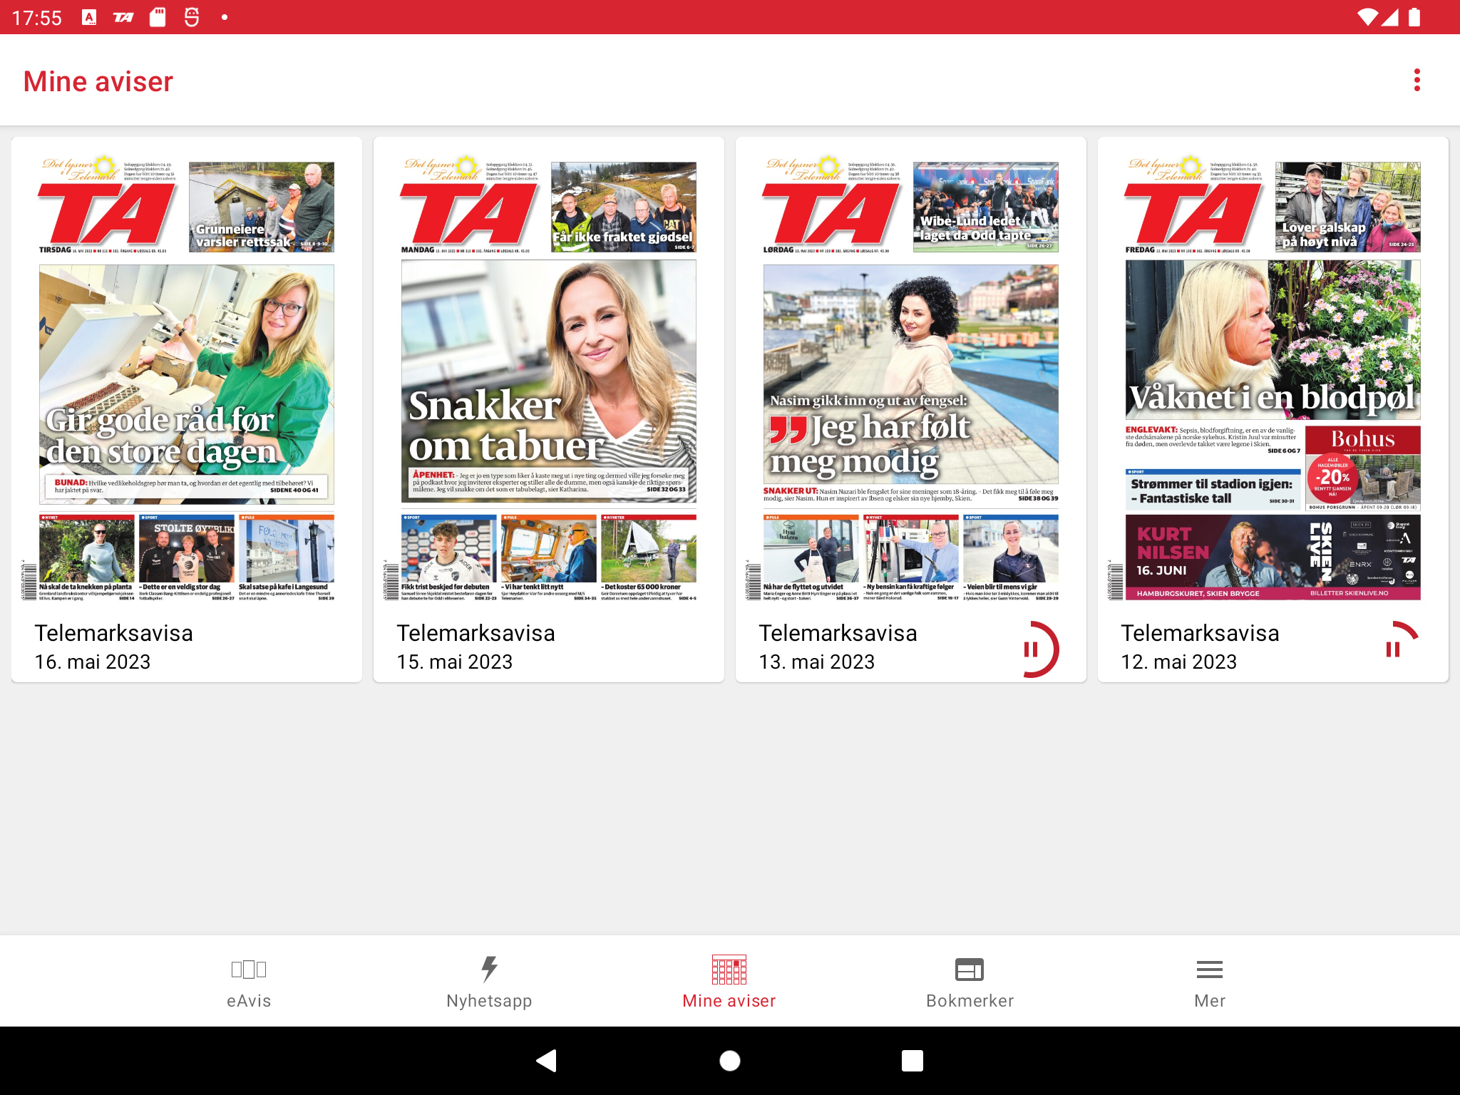Open the Mer hamburger menu icon
Viewport: 1460px width, 1095px height.
[1210, 970]
